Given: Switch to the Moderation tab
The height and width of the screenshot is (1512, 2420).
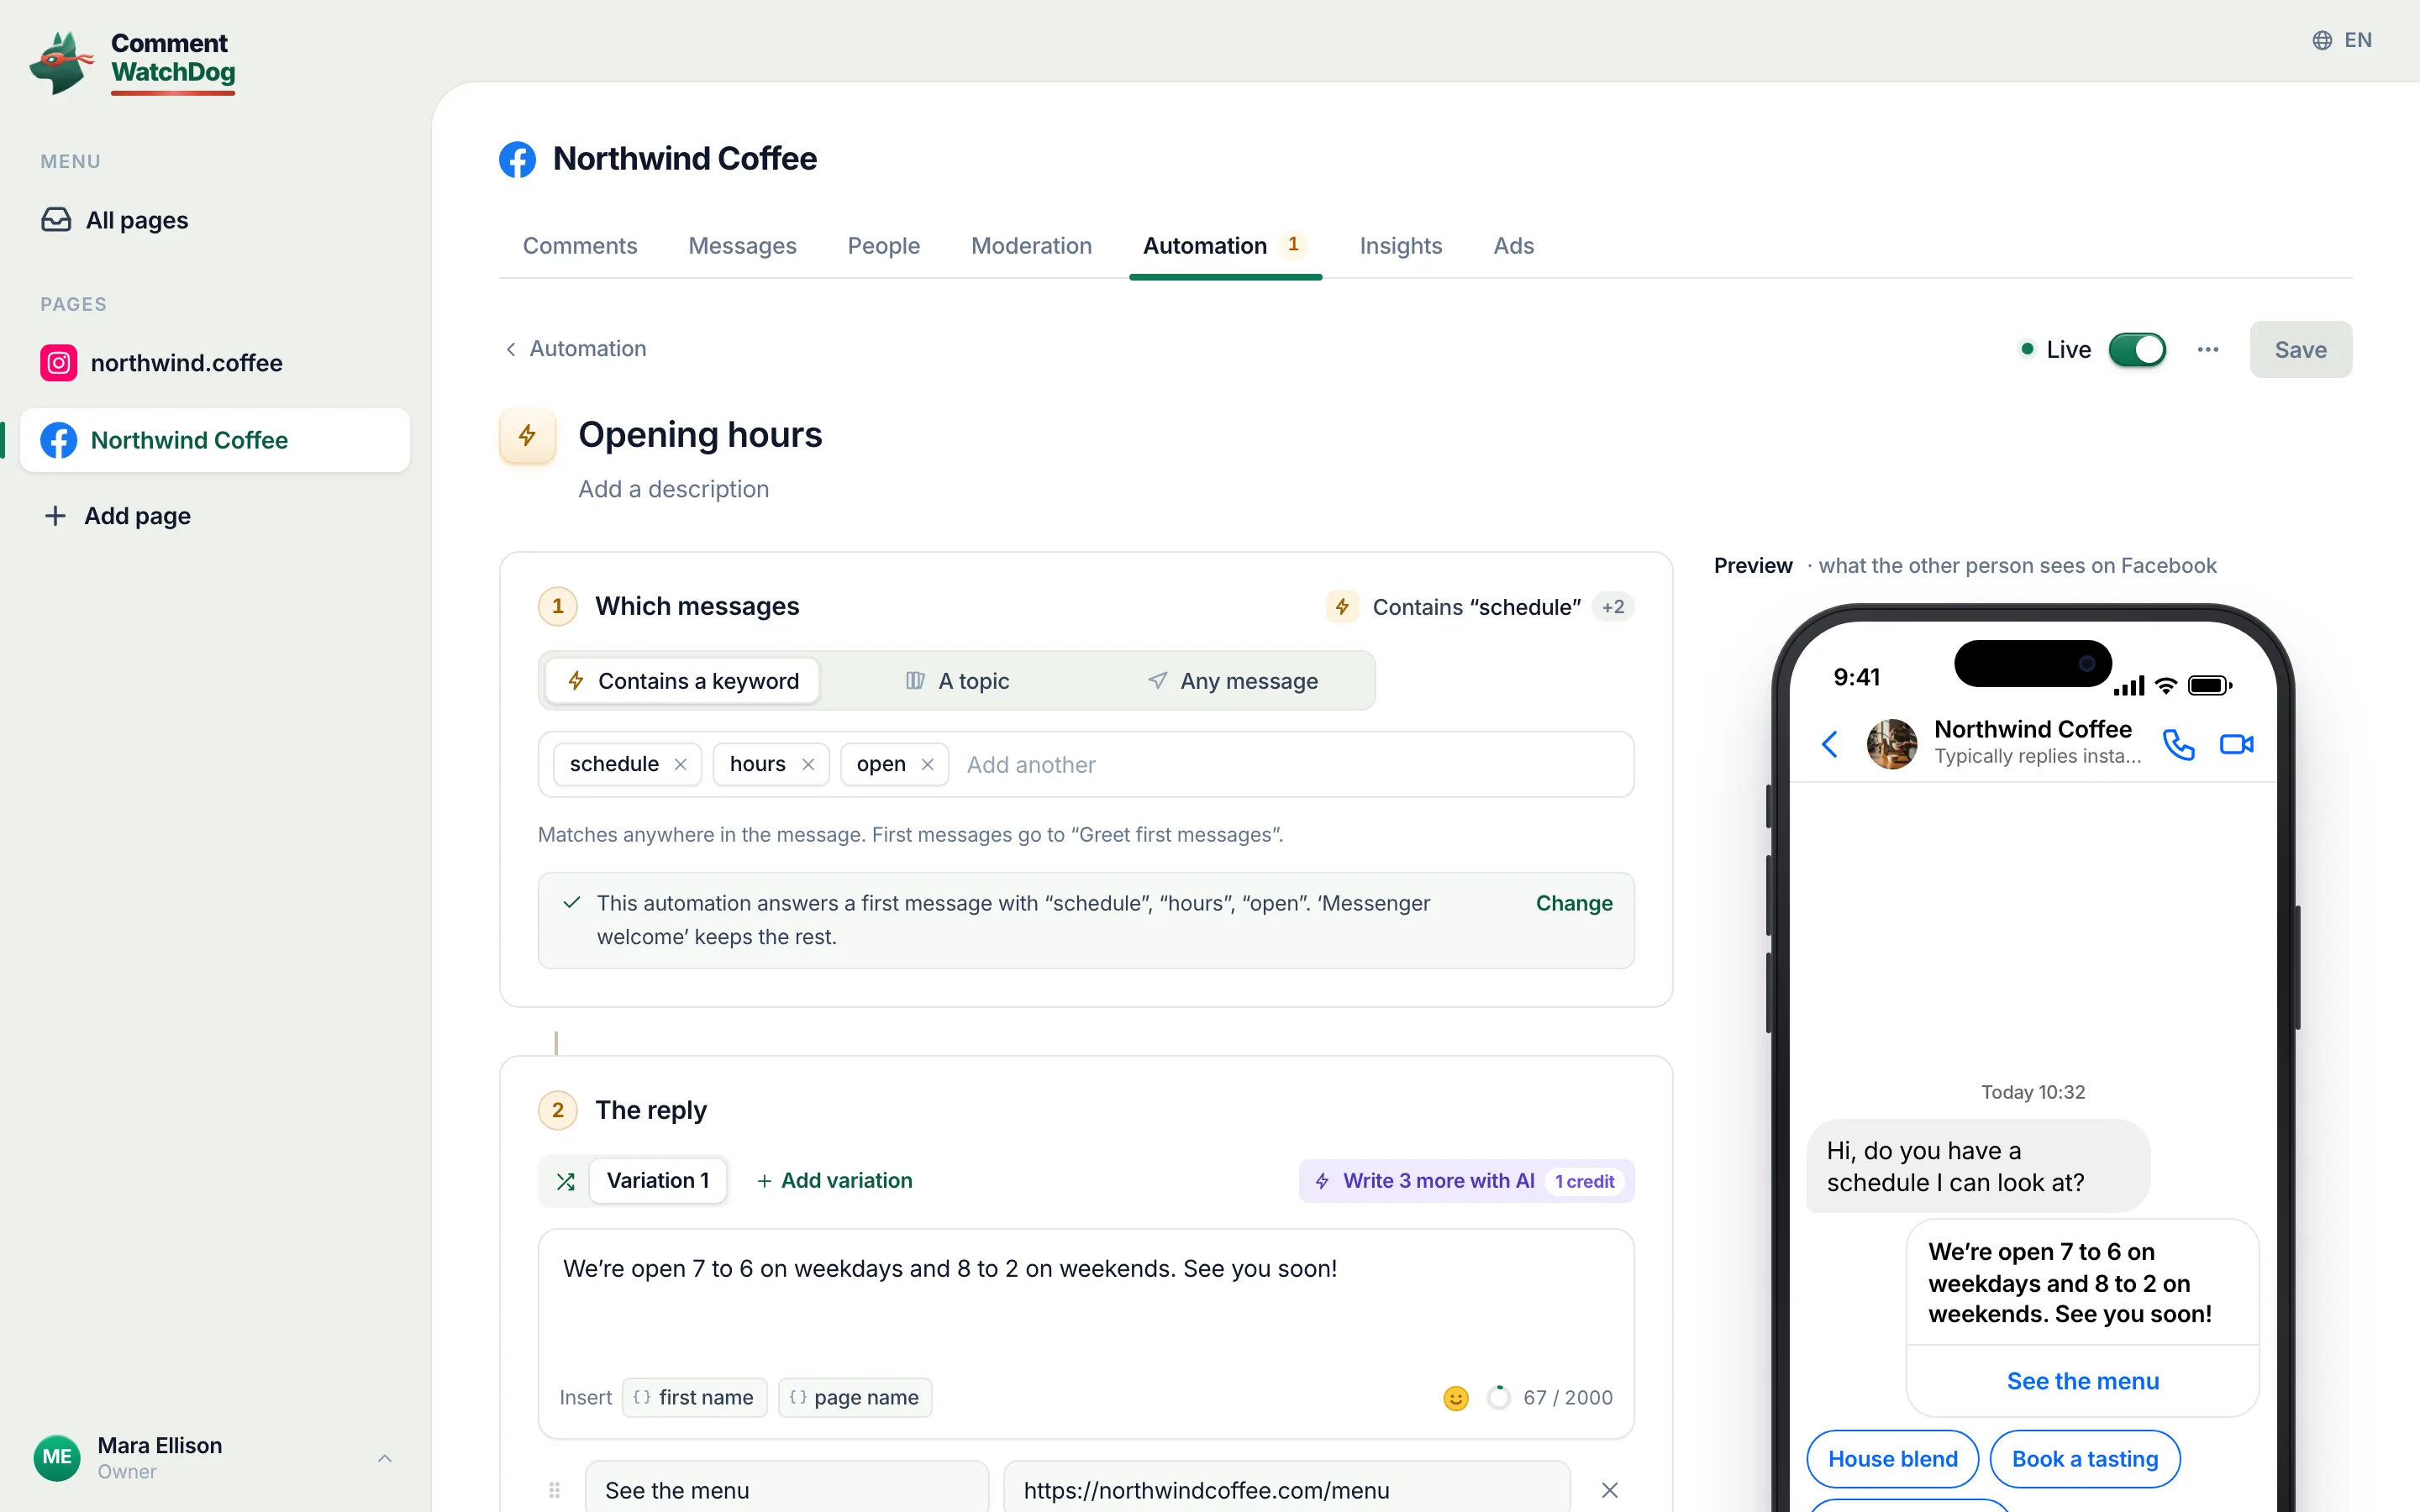Looking at the screenshot, I should 1031,246.
